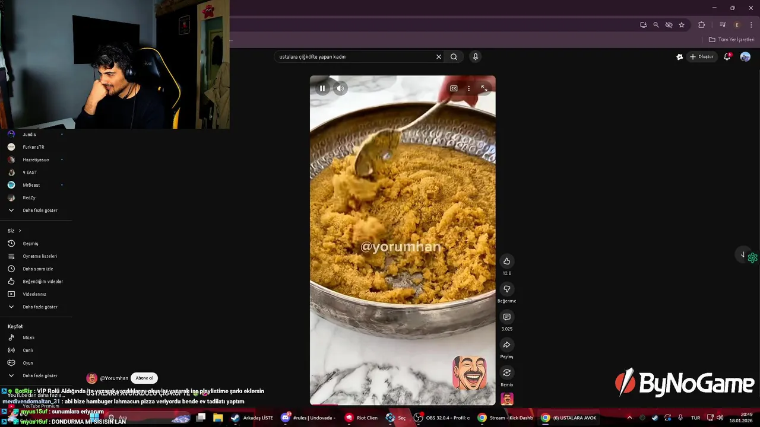Dislike the Short (Beğenme)
This screenshot has height=427, width=760.
coord(506,289)
